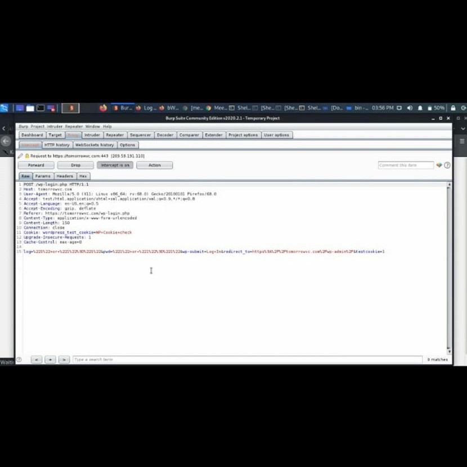This screenshot has height=467, width=467.
Task: Click the lock screen icon in tray
Action: pyautogui.click(x=453, y=108)
